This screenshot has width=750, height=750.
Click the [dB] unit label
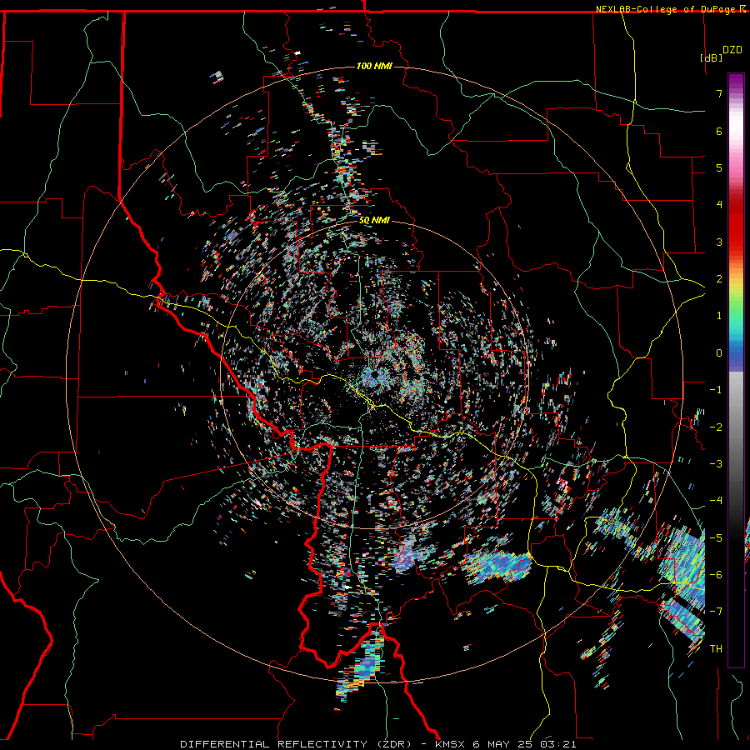point(711,57)
